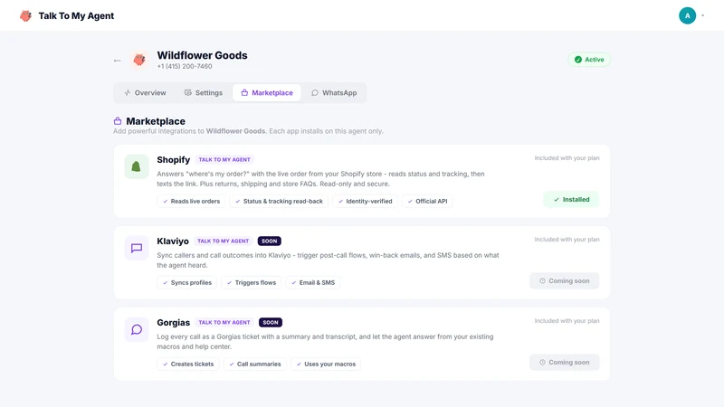Go back using the left arrow
Image resolution: width=724 pixels, height=407 pixels.
click(x=118, y=61)
